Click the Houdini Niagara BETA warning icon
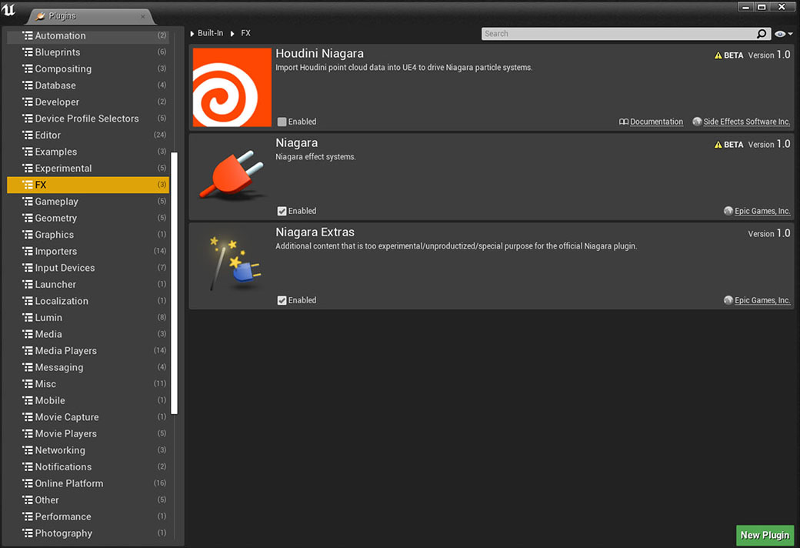Viewport: 800px width, 548px height. [x=718, y=55]
